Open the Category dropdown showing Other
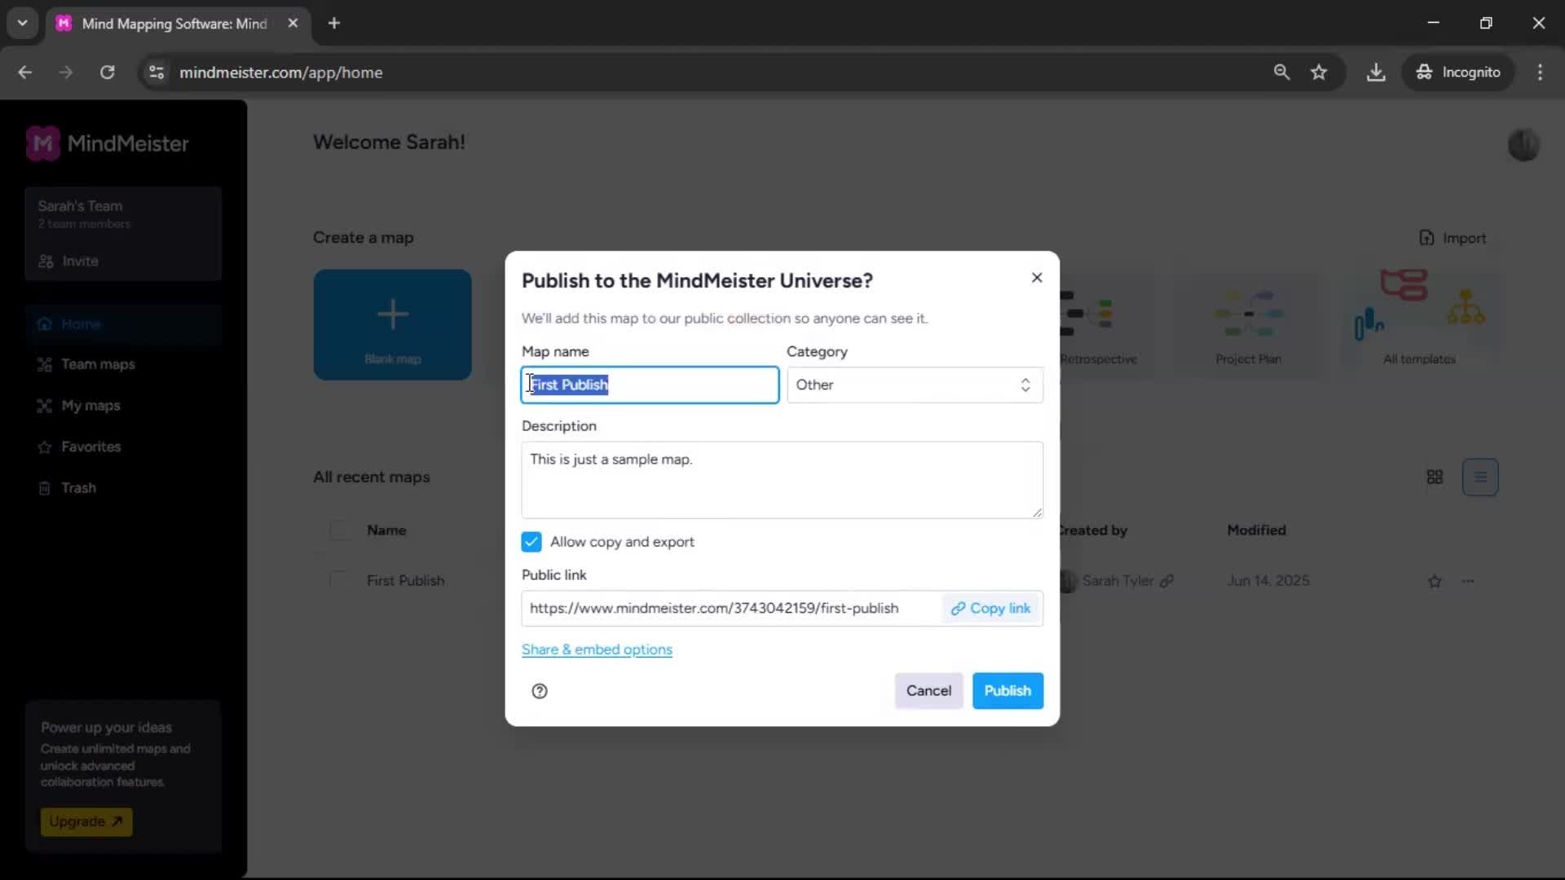 (x=914, y=385)
